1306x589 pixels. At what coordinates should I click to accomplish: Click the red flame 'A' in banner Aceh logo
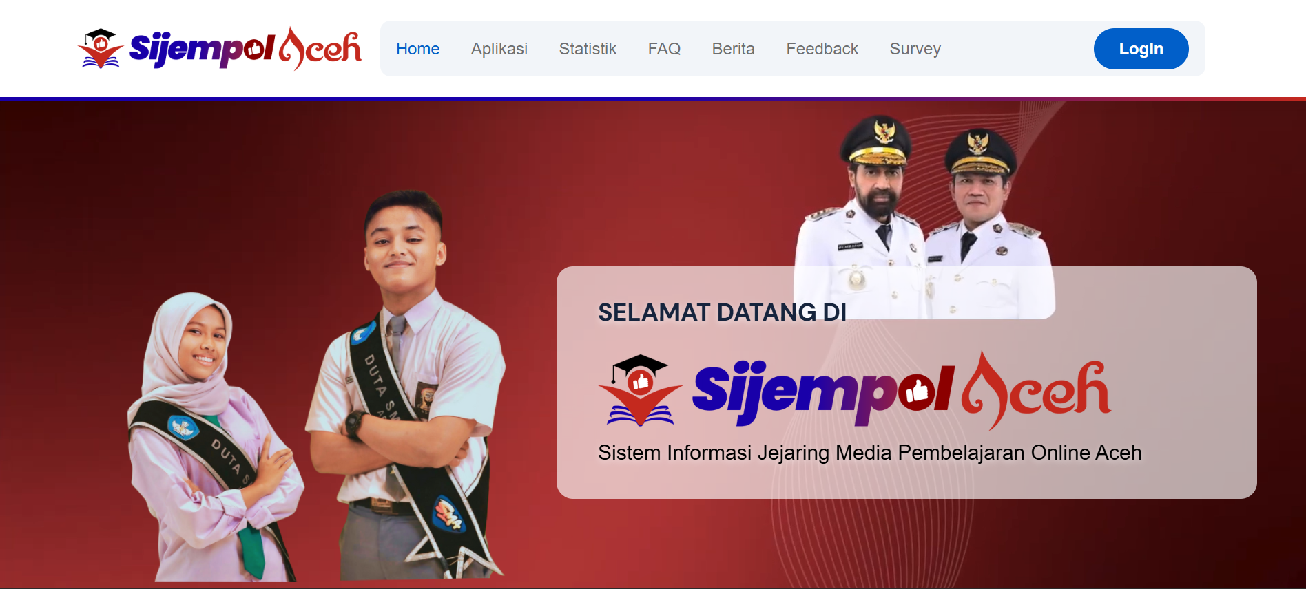click(x=985, y=390)
